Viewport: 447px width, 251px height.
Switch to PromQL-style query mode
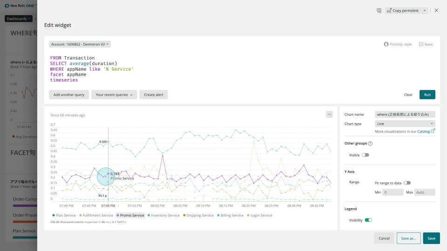point(398,44)
